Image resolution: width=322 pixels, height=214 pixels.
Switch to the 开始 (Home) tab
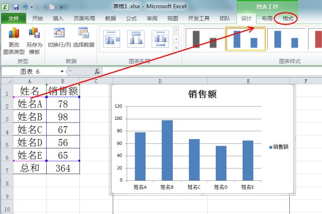point(38,19)
